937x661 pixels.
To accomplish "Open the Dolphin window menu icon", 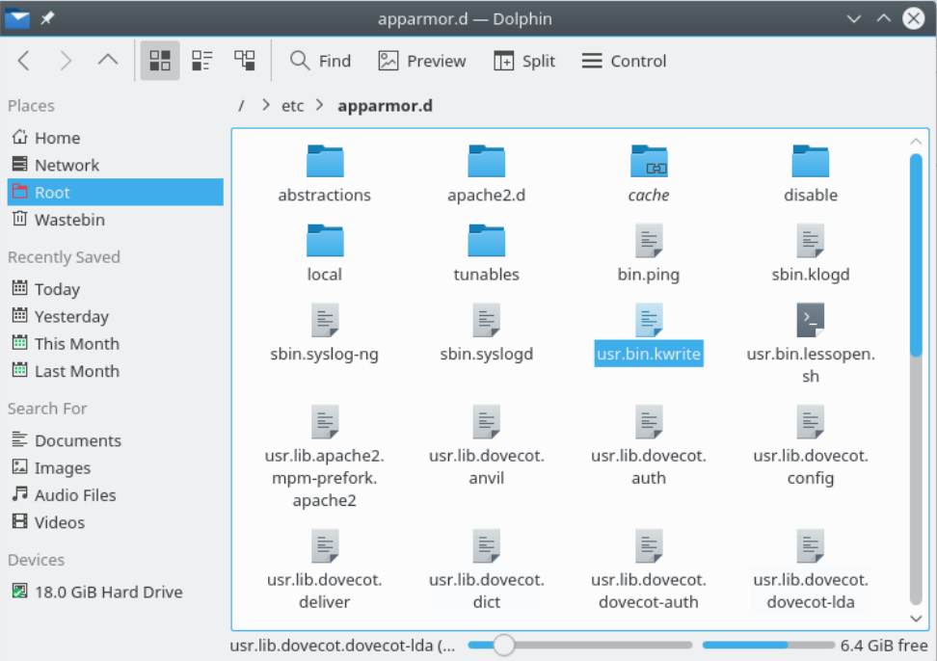I will pyautogui.click(x=16, y=18).
